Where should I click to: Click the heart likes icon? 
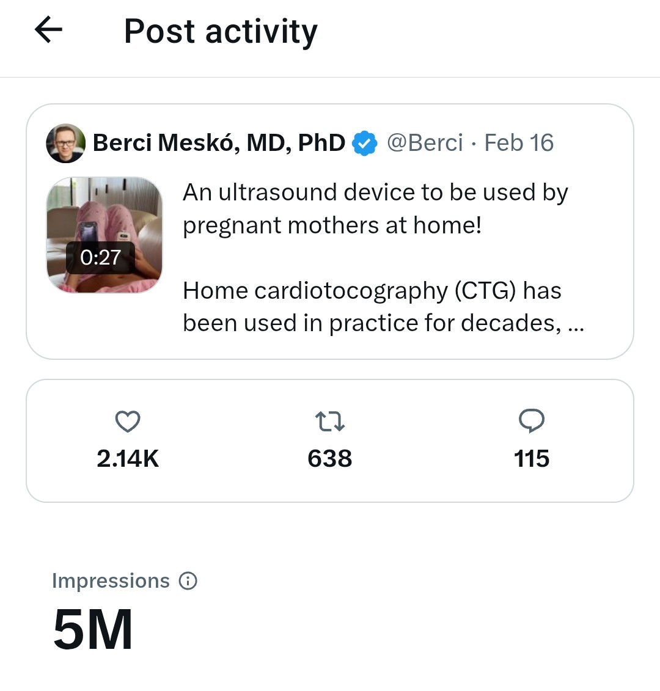tap(128, 422)
